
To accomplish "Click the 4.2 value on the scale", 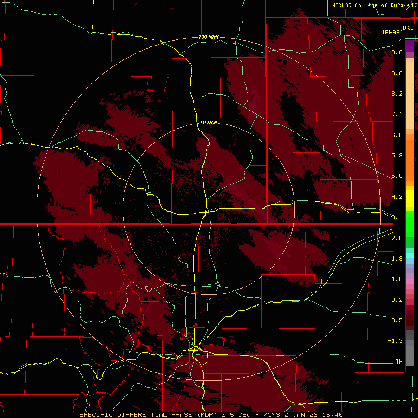I will [397, 197].
